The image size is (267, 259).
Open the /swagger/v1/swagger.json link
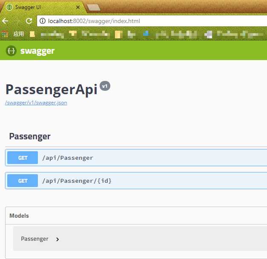36,103
